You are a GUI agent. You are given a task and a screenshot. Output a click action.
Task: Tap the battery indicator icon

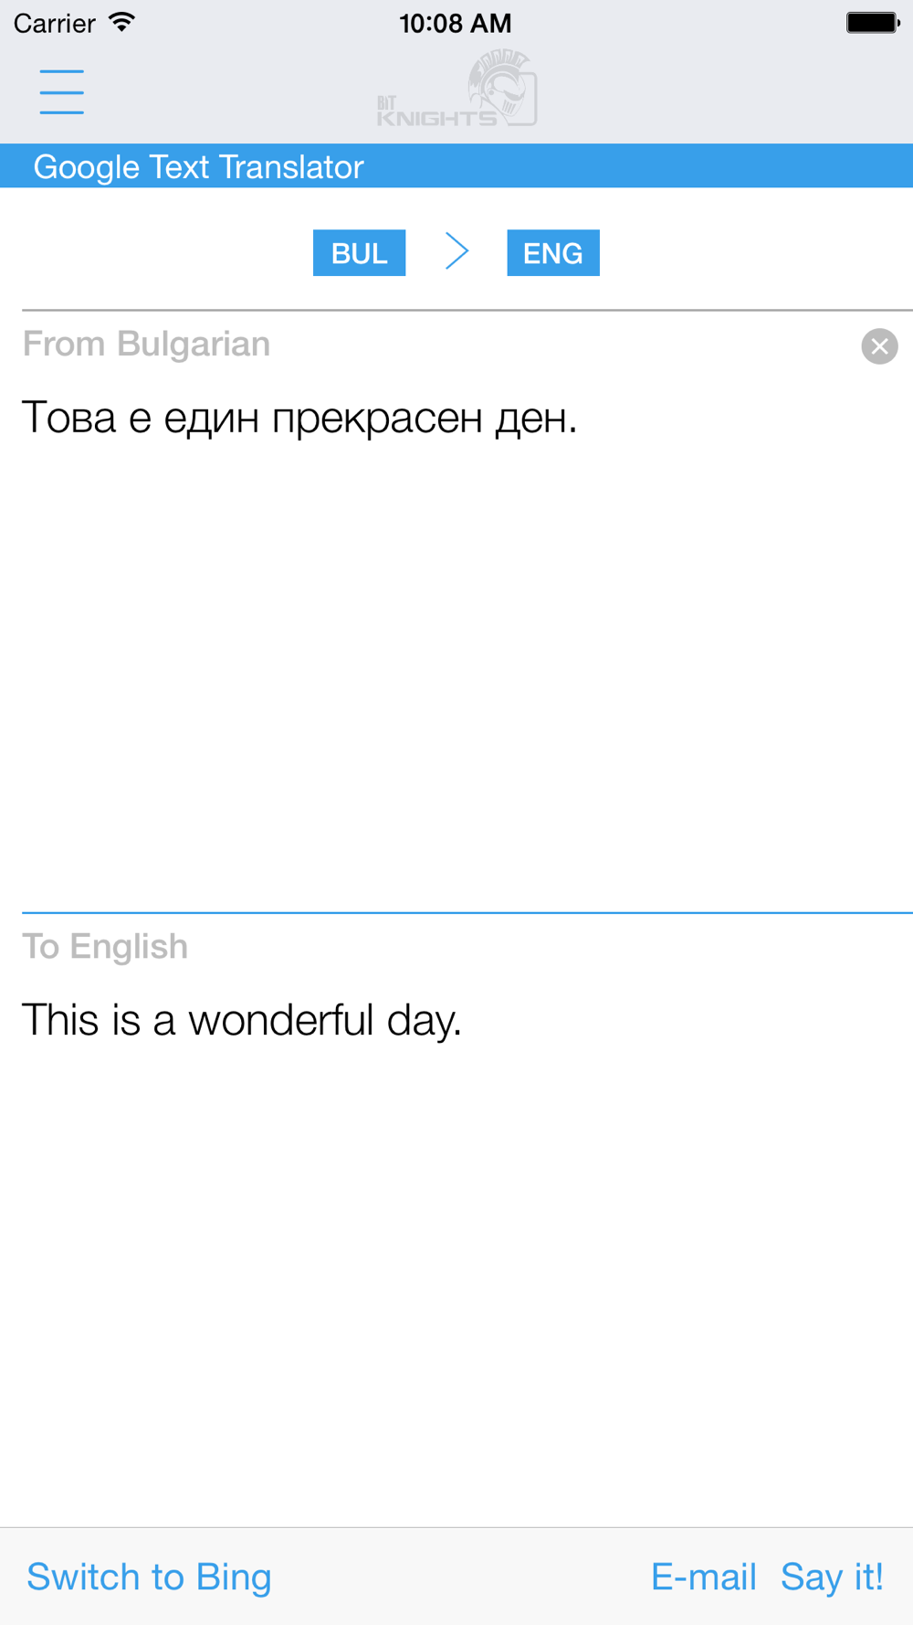(x=873, y=23)
